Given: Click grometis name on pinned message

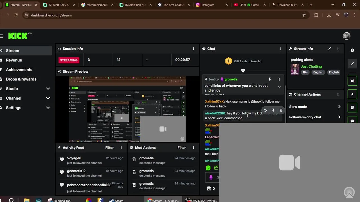Looking at the screenshot, I should [x=231, y=79].
